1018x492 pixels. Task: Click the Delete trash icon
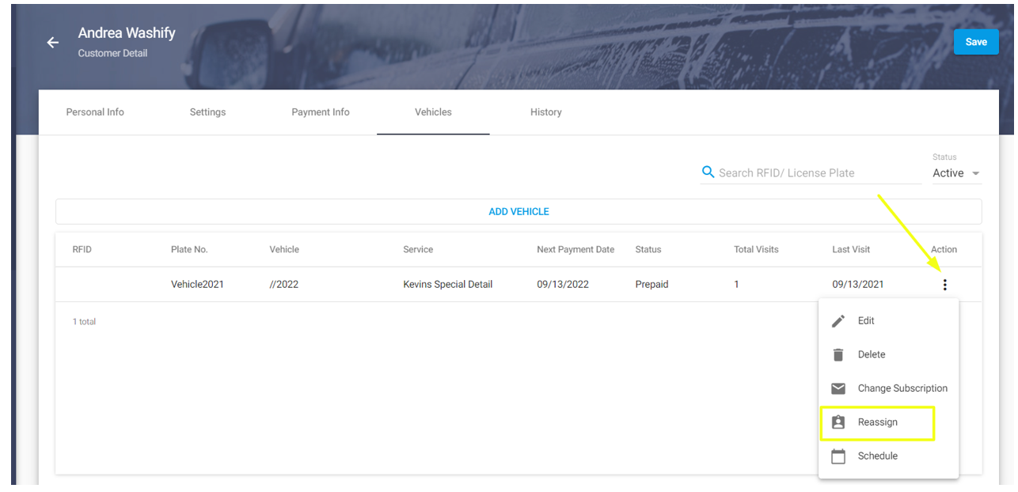click(x=838, y=354)
